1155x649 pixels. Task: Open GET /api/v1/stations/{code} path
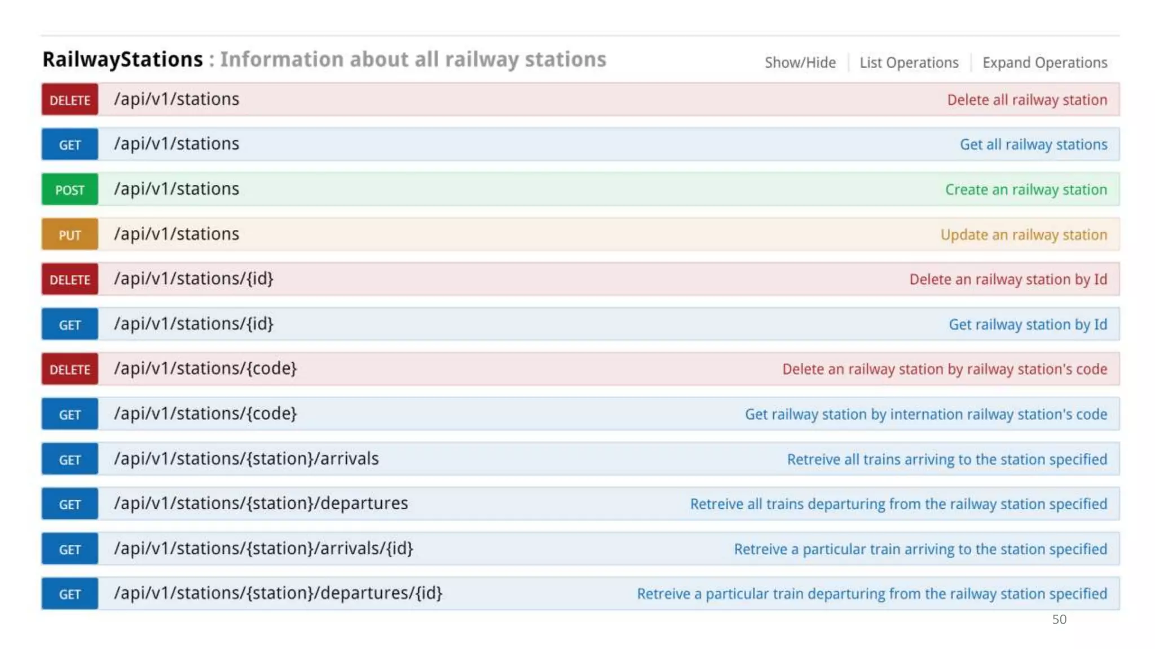point(205,414)
